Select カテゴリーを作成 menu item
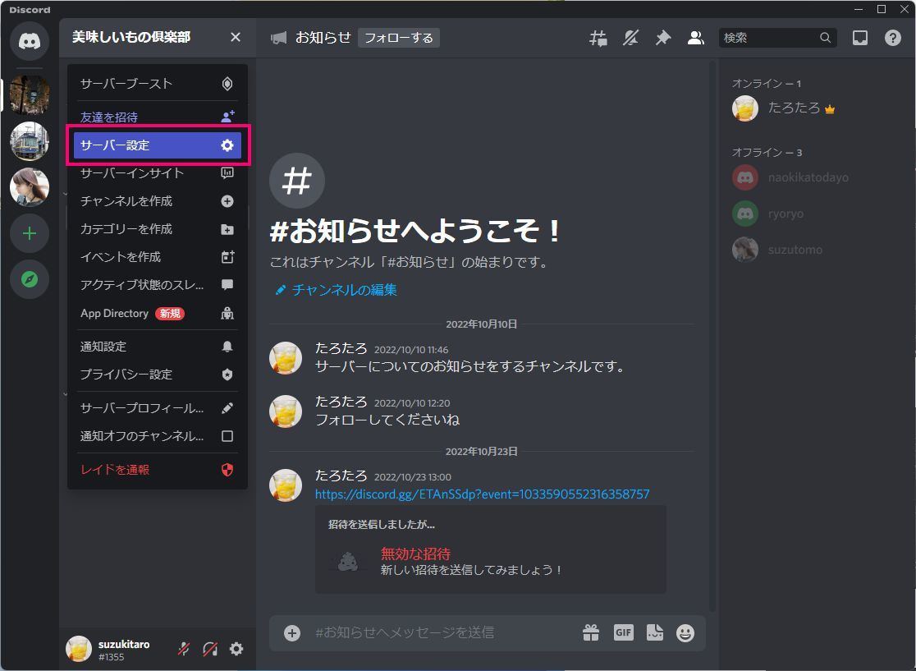The height and width of the screenshot is (671, 916). point(157,229)
